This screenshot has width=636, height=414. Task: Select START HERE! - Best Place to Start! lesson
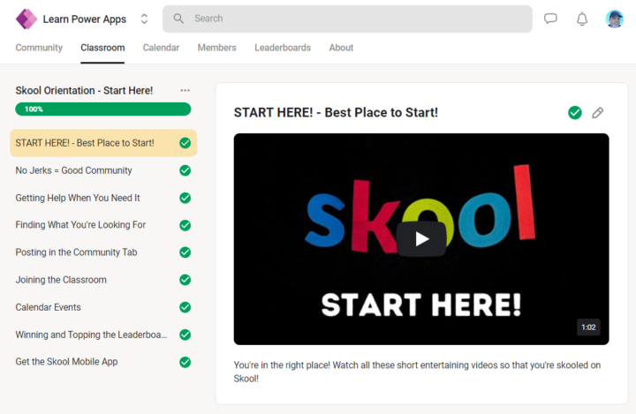click(103, 143)
